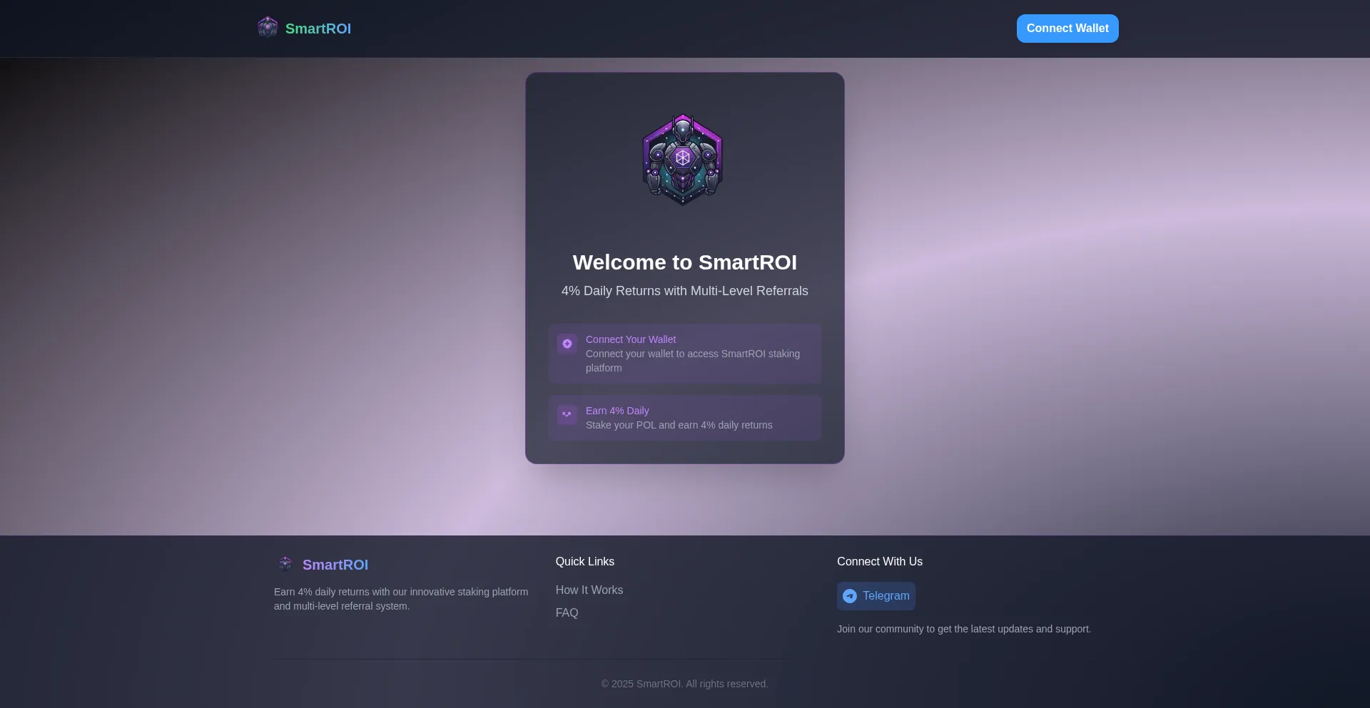The image size is (1370, 708).
Task: Click the chart icon beside Earn 4% Daily
Action: 567,415
